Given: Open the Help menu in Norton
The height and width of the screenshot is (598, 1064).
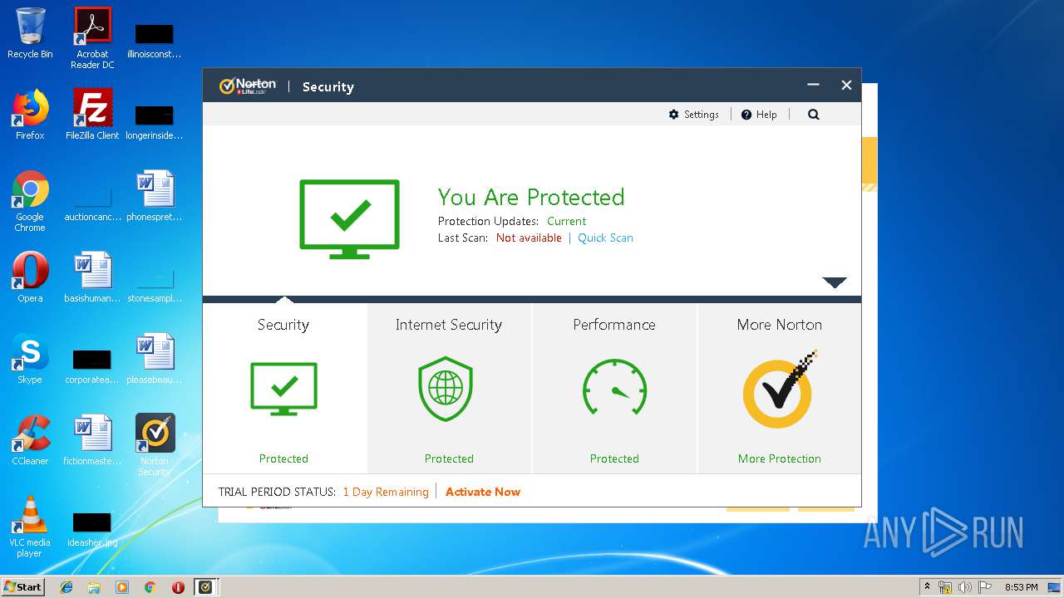Looking at the screenshot, I should coord(758,115).
